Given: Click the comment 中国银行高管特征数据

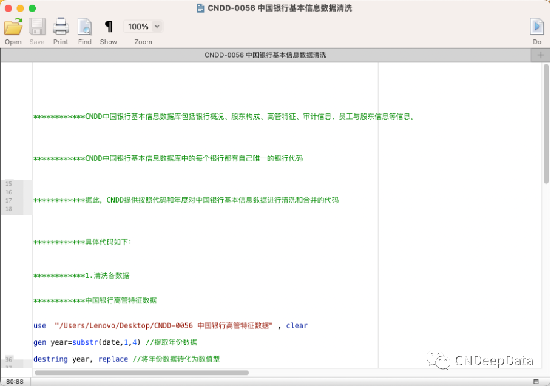Looking at the screenshot, I should pyautogui.click(x=95, y=300).
